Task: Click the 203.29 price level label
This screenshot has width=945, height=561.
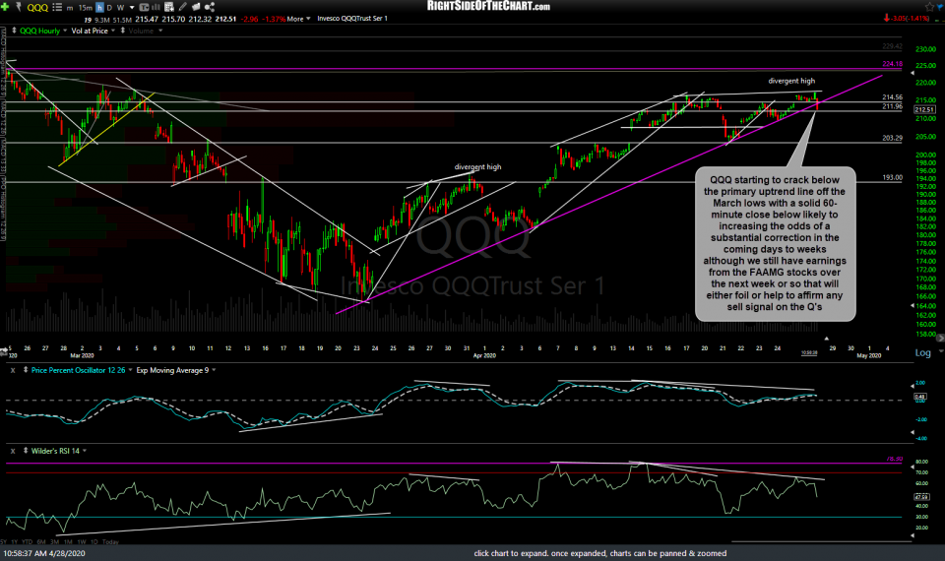Action: click(892, 138)
